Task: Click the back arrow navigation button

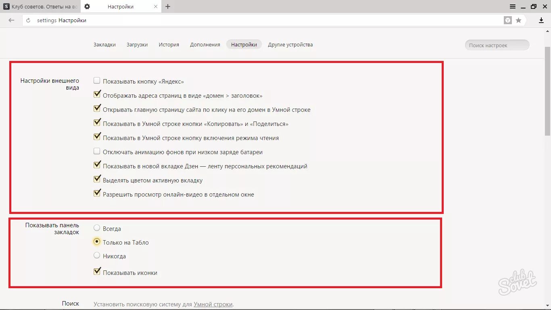Action: click(11, 20)
